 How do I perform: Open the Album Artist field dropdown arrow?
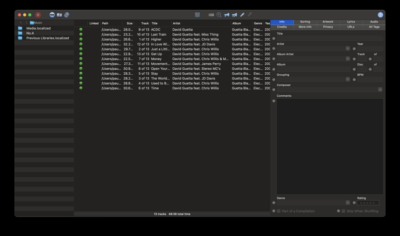tap(347, 59)
